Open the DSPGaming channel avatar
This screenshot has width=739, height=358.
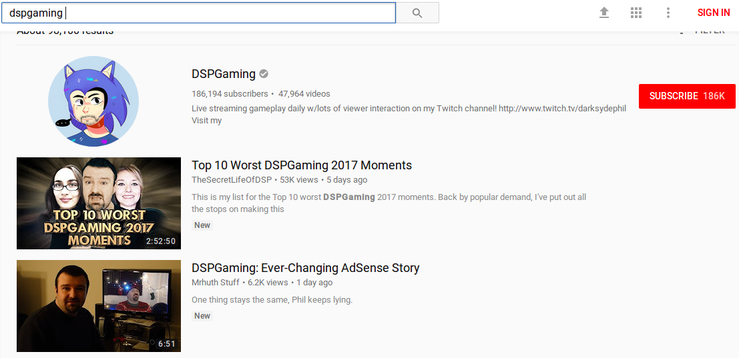coord(93,101)
